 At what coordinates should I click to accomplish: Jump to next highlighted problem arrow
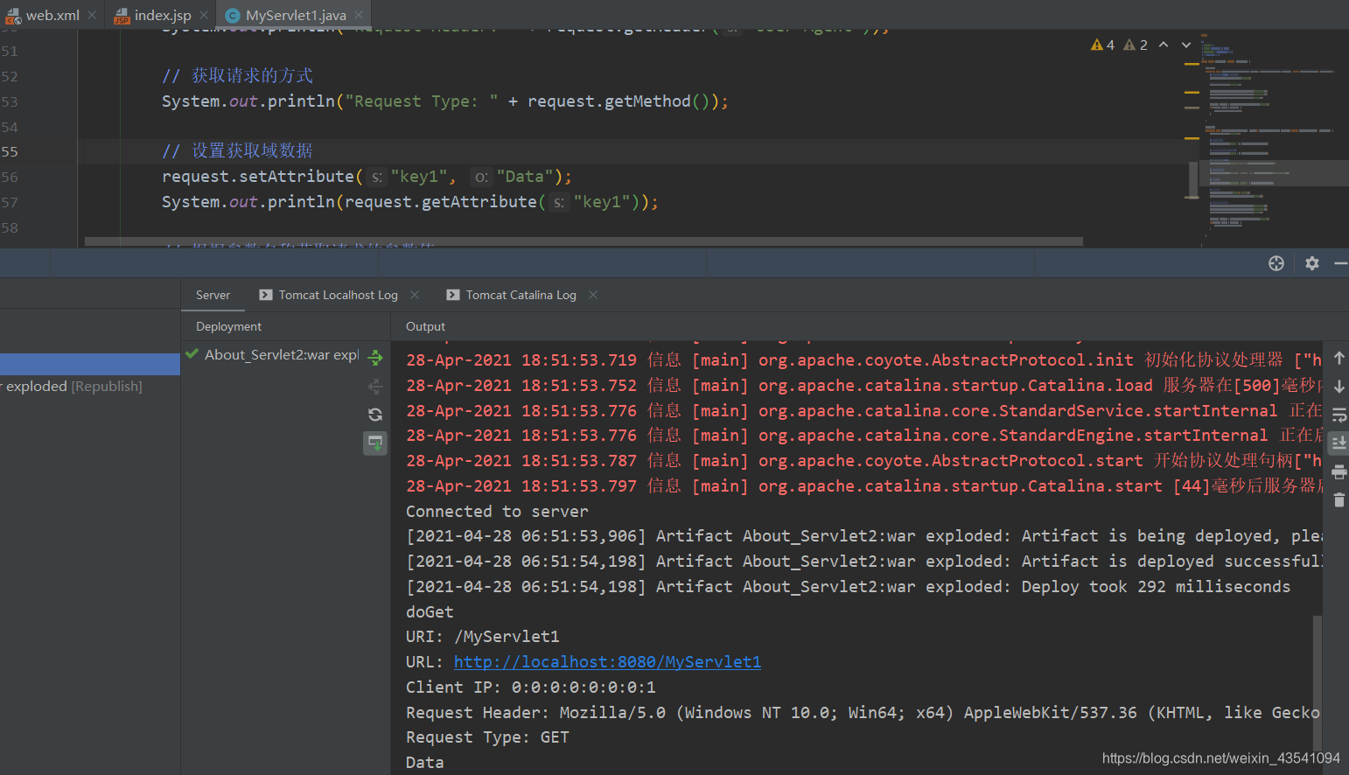[1186, 45]
